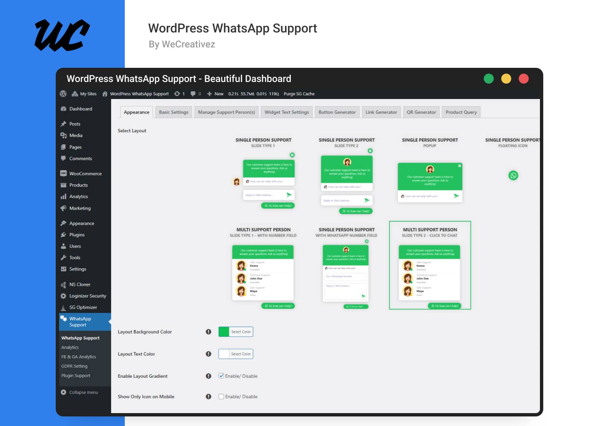This screenshot has width=599, height=426.
Task: Switch to the Button Generator tab
Action: 337,112
